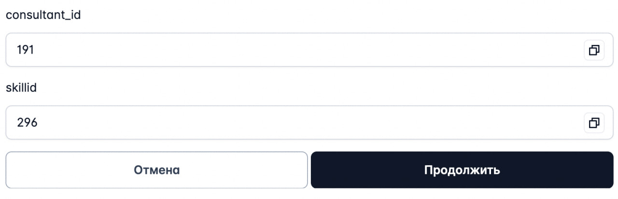
Task: Select the duplicate icon in skillid field
Action: [594, 123]
